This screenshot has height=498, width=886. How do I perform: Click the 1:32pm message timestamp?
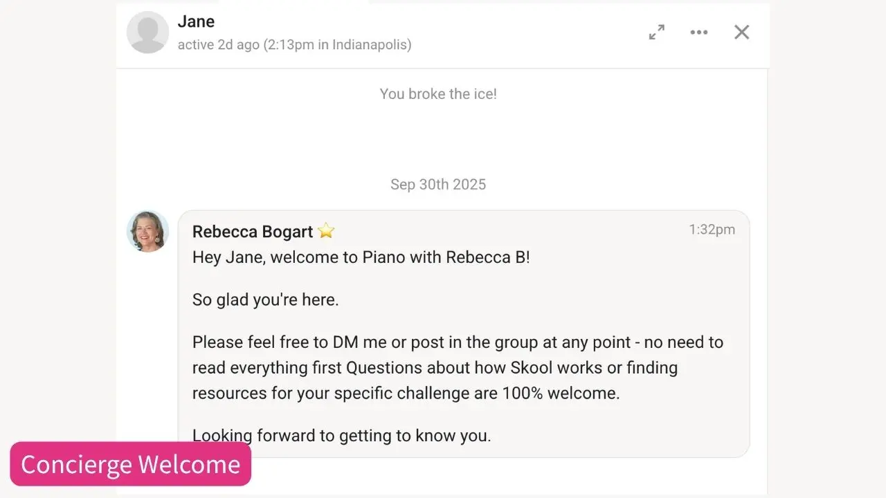(x=712, y=230)
